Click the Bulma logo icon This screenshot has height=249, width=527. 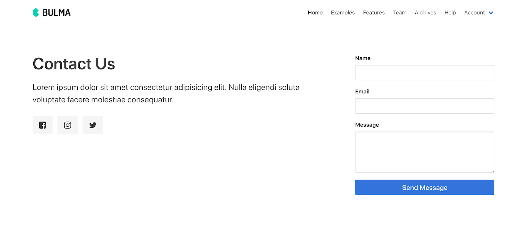[x=36, y=12]
